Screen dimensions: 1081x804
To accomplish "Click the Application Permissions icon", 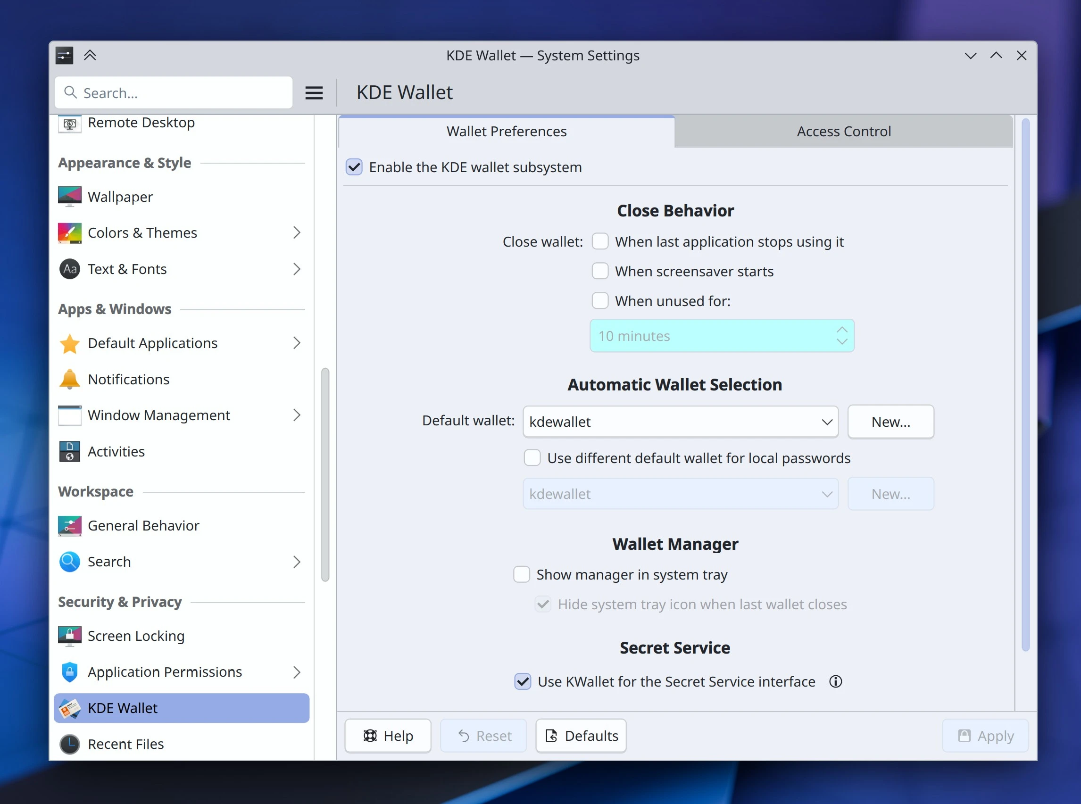I will coord(69,671).
